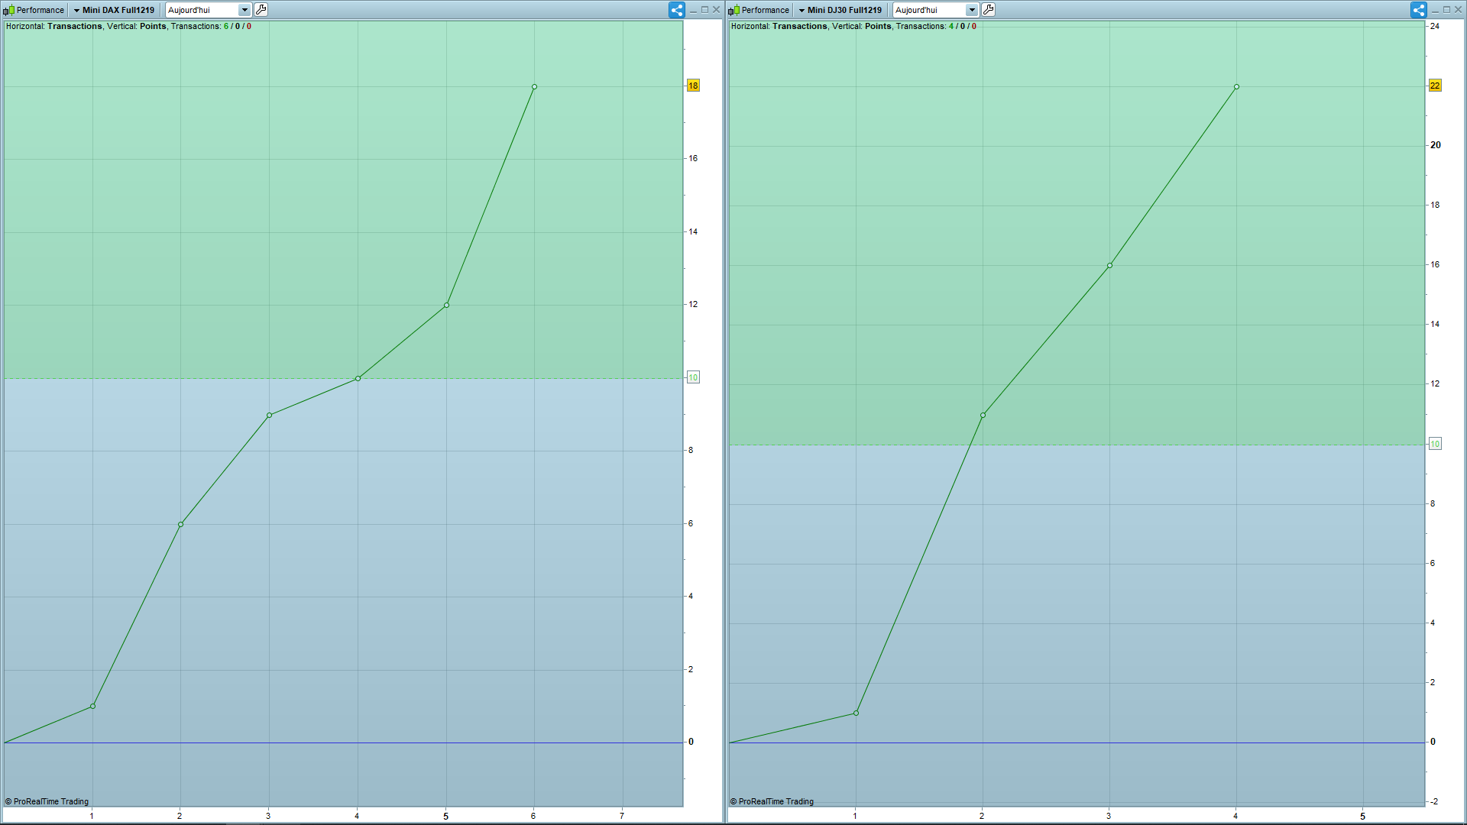This screenshot has width=1467, height=825.
Task: Open Aujourd'hui period dropdown in DAX window
Action: [244, 10]
